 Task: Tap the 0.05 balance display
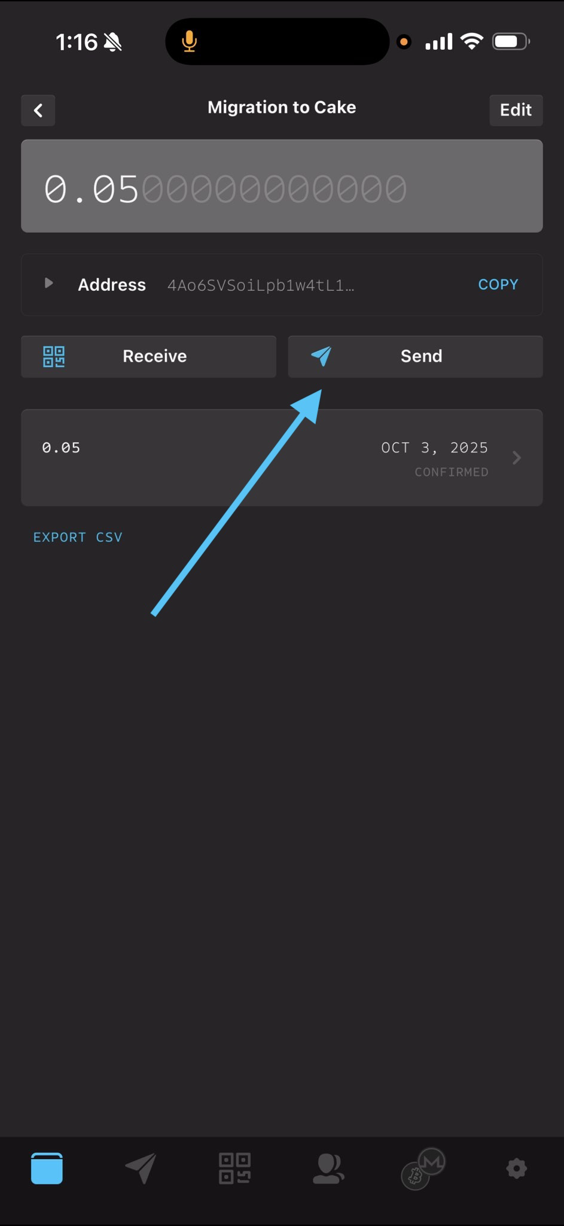(x=282, y=186)
